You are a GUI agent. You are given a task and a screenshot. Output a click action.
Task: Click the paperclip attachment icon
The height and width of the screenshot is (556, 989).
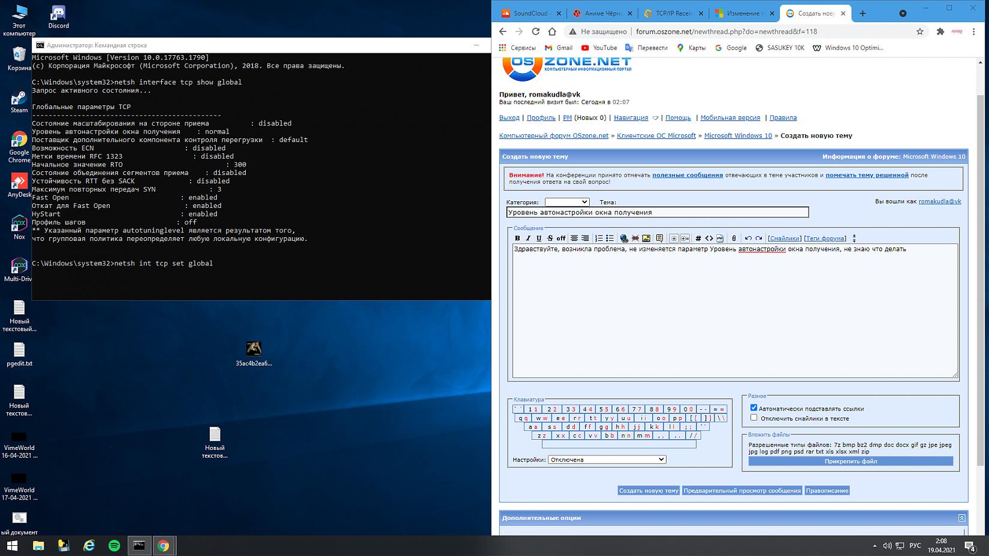(x=734, y=238)
